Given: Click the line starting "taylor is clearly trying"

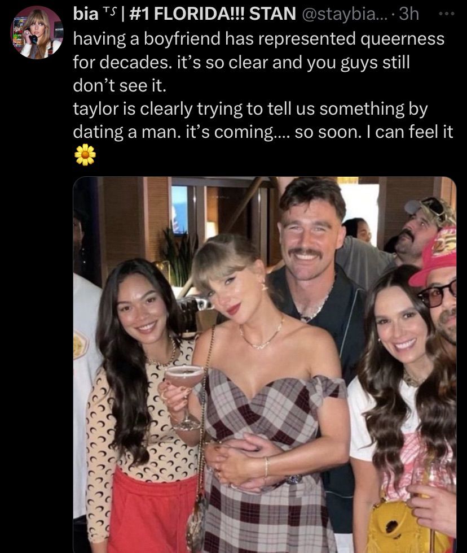Looking at the screenshot, I should pos(250,108).
